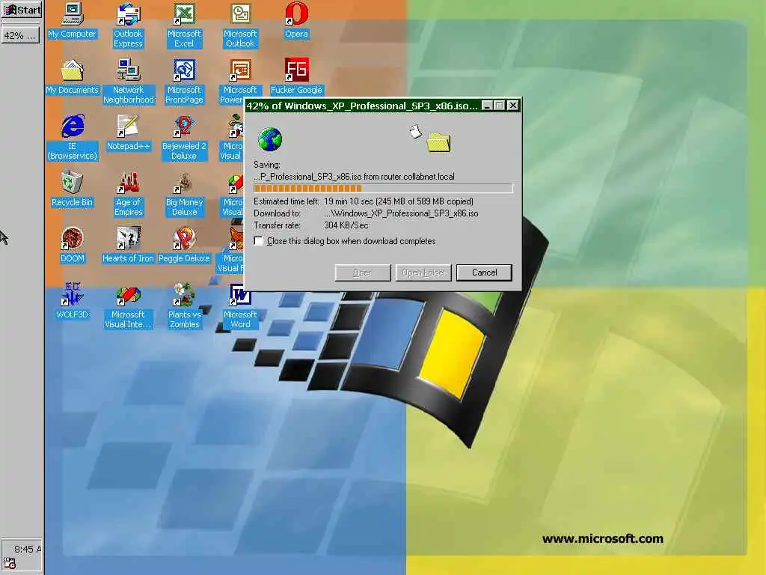Viewport: 766px width, 575px height.
Task: Select the 42% download taskbar button
Action: coord(20,35)
